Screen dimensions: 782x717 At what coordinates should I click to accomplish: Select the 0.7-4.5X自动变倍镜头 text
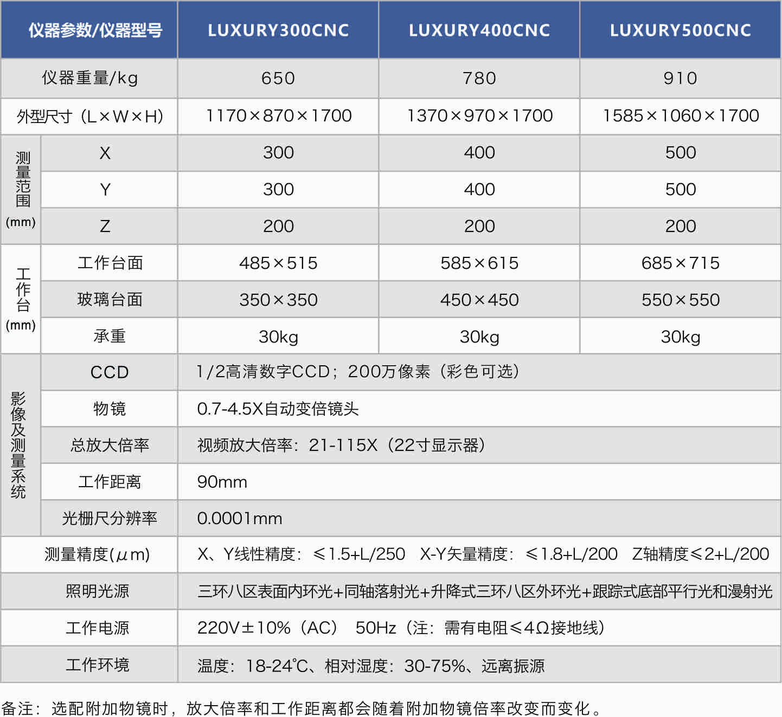pos(278,409)
